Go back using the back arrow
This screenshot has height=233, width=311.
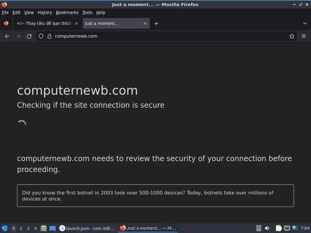(7, 36)
